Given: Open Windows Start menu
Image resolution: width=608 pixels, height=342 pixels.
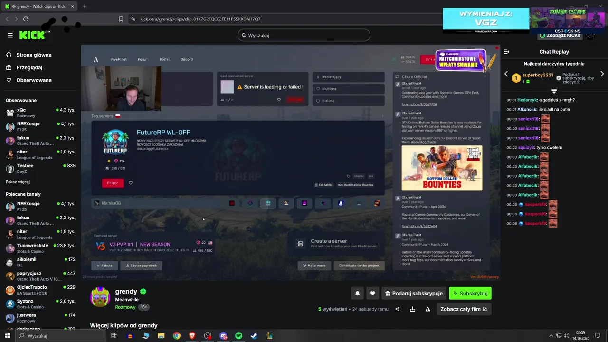Looking at the screenshot, I should [7, 336].
